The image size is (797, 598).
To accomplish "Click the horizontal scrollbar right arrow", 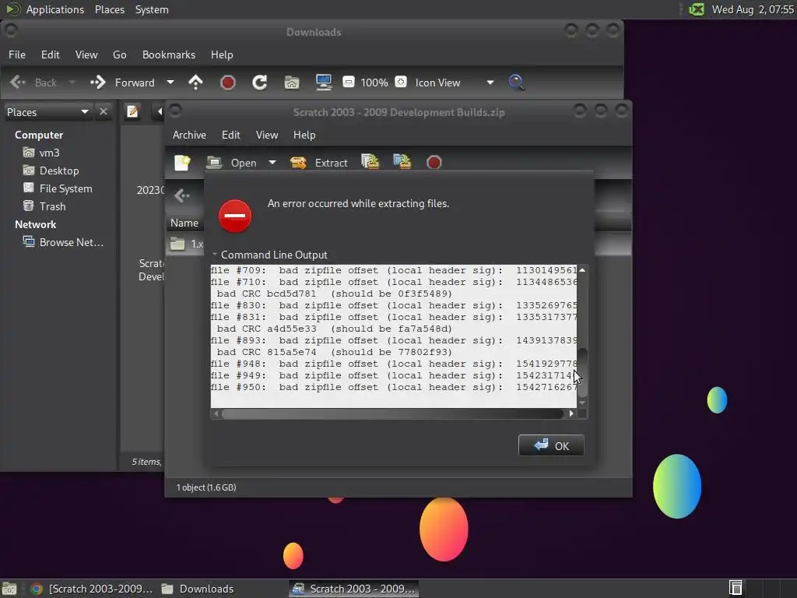I will (571, 413).
